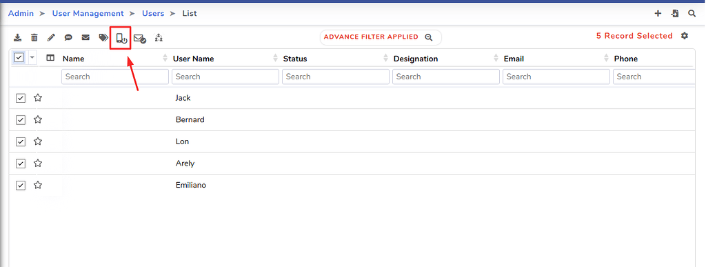Click the Status column header
Viewport: 706px width, 267px height.
pos(295,59)
